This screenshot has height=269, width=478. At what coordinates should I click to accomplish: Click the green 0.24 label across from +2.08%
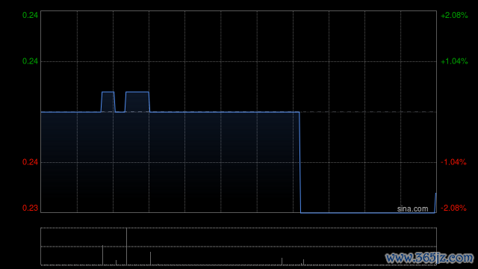30,15
